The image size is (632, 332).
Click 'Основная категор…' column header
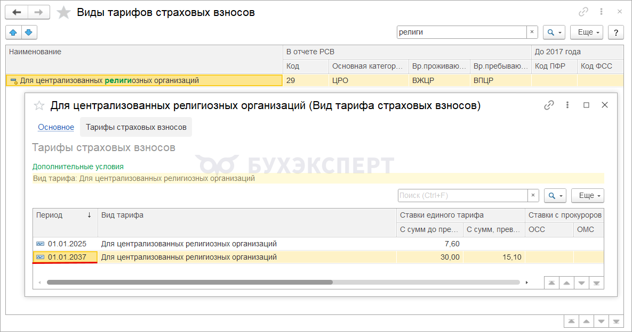pyautogui.click(x=369, y=66)
